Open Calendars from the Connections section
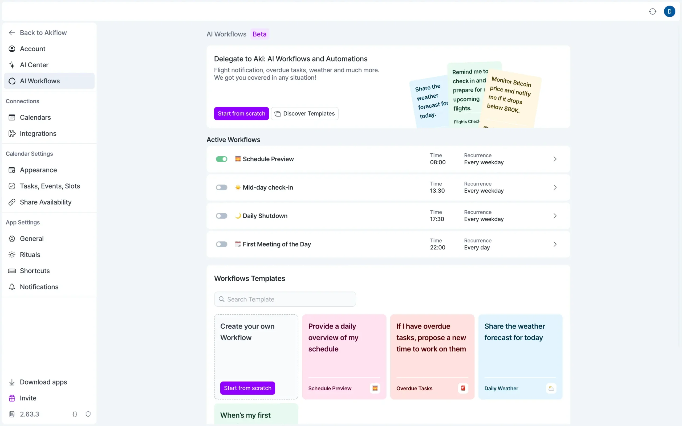The width and height of the screenshot is (682, 426). tap(35, 117)
